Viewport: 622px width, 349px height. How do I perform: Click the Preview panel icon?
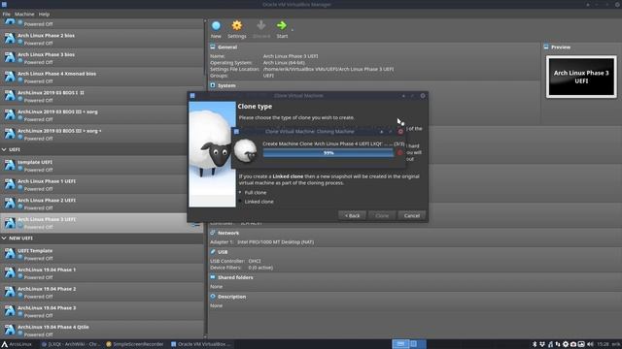click(546, 47)
